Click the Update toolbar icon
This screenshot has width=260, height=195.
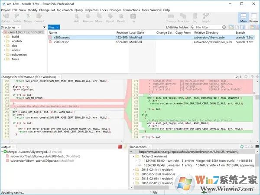point(6,18)
